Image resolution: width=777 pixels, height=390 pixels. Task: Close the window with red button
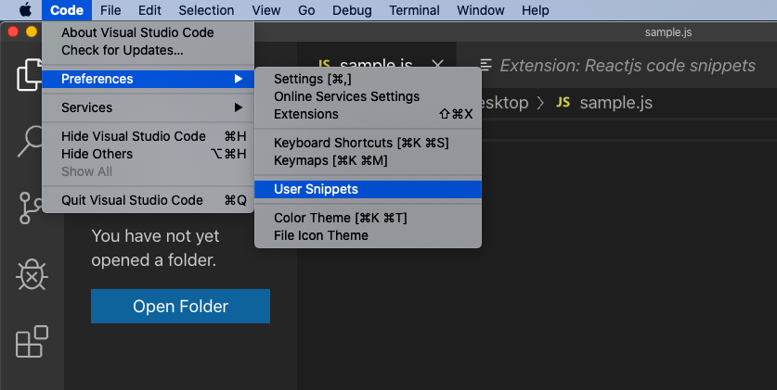[13, 32]
